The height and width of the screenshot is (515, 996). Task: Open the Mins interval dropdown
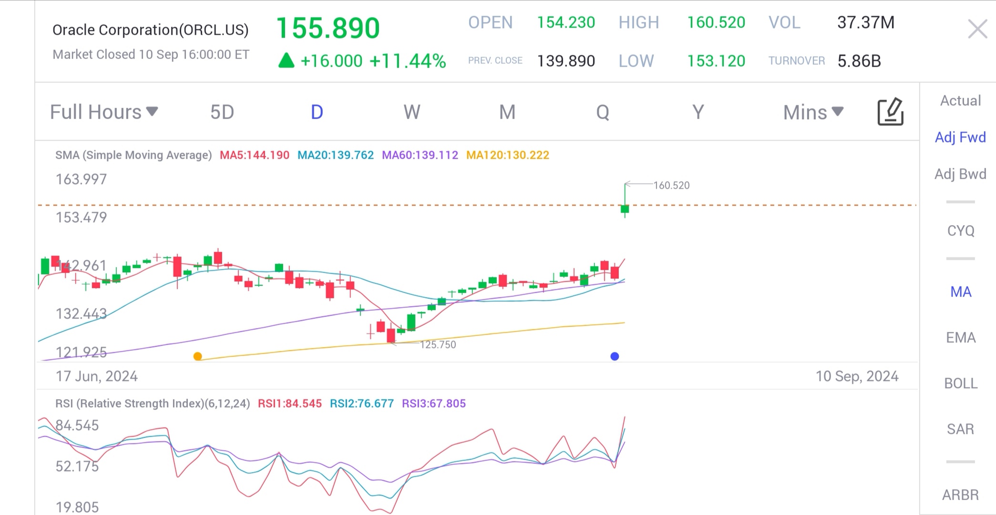(813, 112)
